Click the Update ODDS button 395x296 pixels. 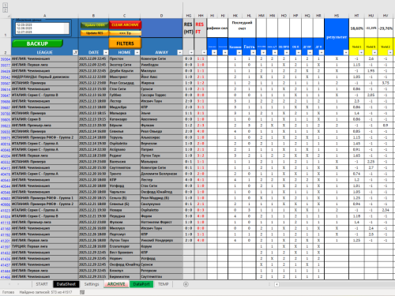(x=95, y=25)
